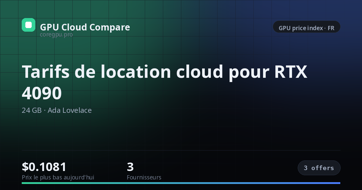The width and height of the screenshot is (362, 190).
Task: Open the GPU Cloud Compare brand title
Action: coord(85,27)
